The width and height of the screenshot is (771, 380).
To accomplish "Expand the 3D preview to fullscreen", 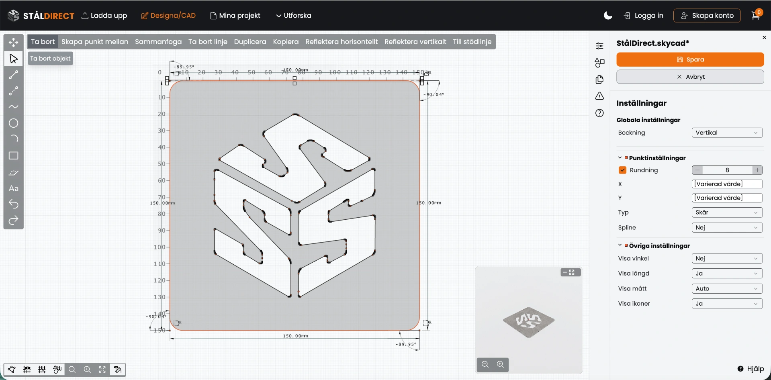I will (x=572, y=272).
